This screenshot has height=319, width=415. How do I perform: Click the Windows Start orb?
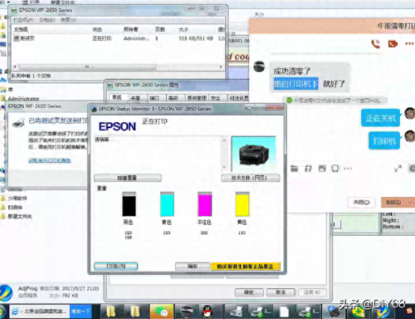2,312
